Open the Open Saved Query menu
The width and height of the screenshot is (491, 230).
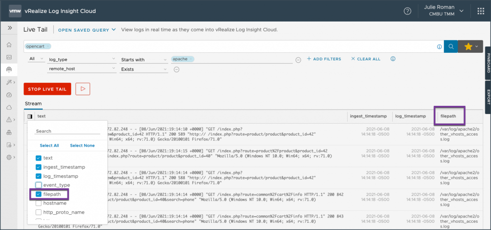click(x=87, y=30)
